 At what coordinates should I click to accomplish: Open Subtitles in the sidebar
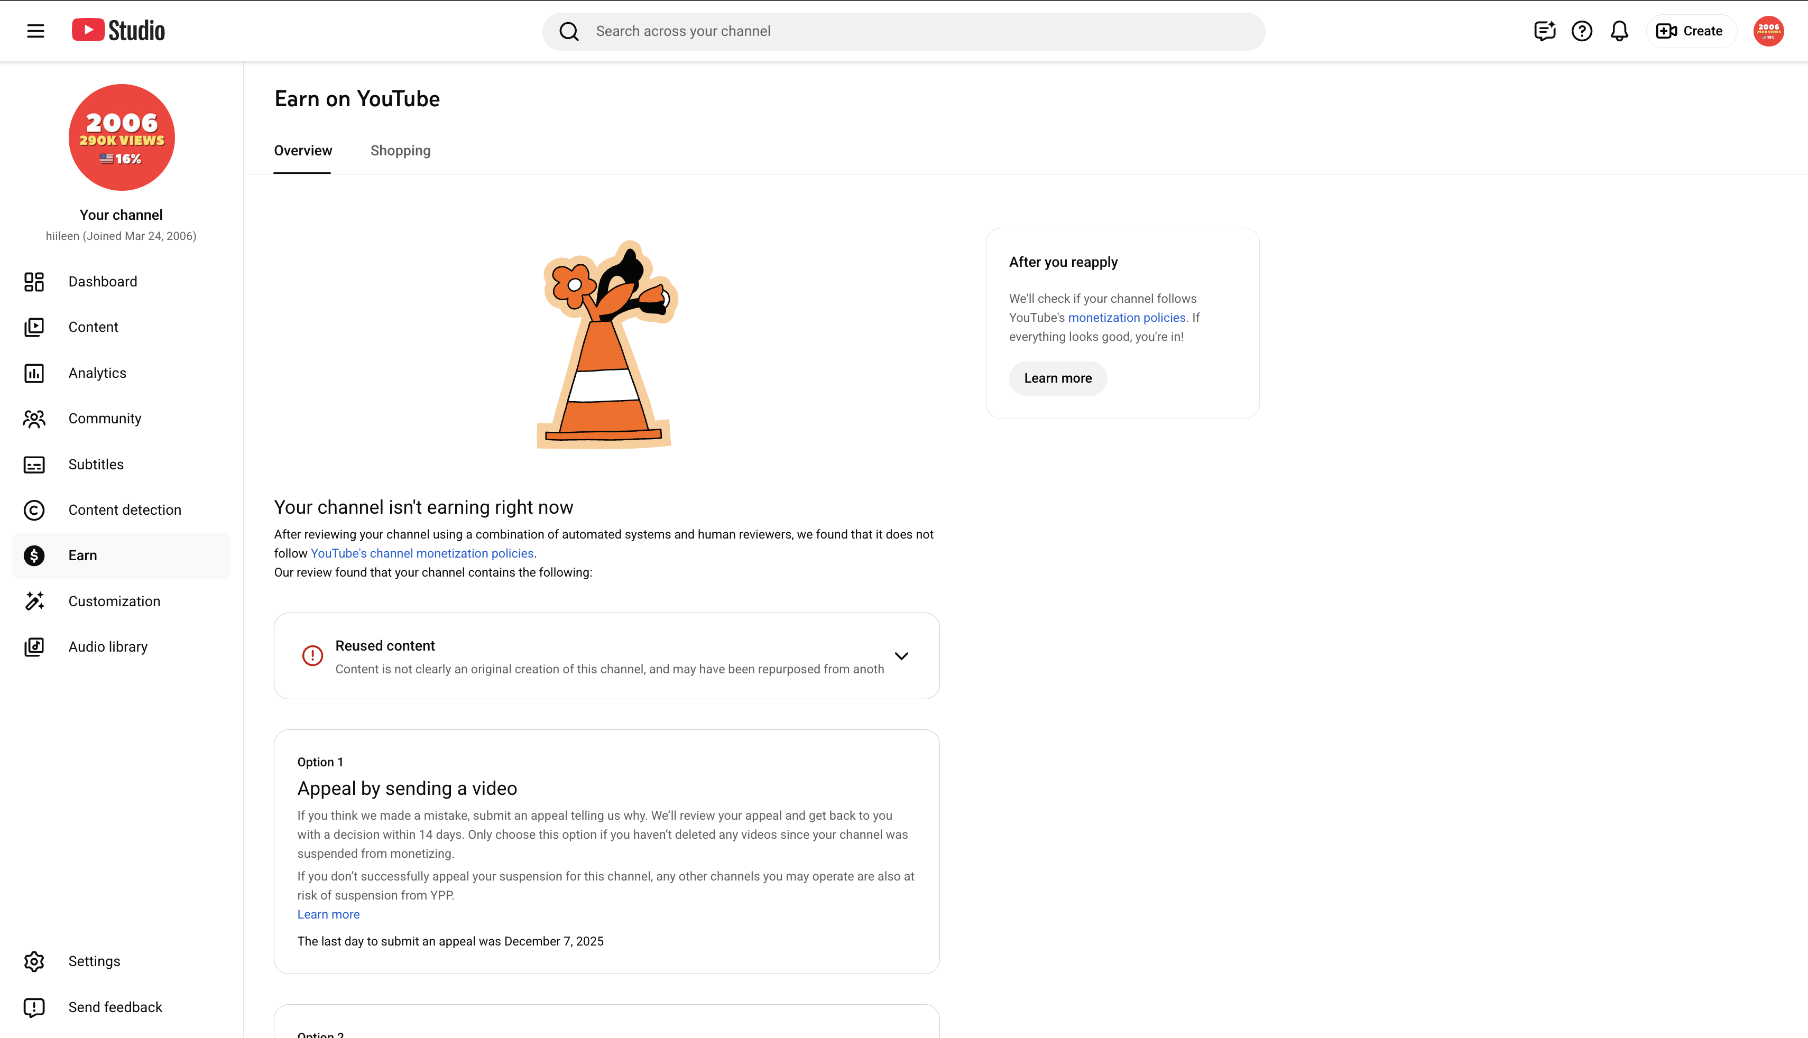click(121, 465)
